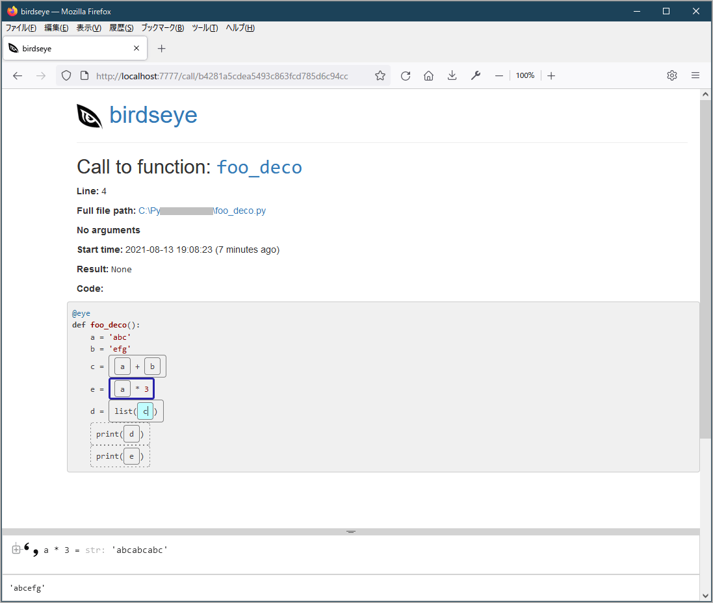Expand the a * 3 value tree node
This screenshot has height=603, width=713.
[16, 549]
